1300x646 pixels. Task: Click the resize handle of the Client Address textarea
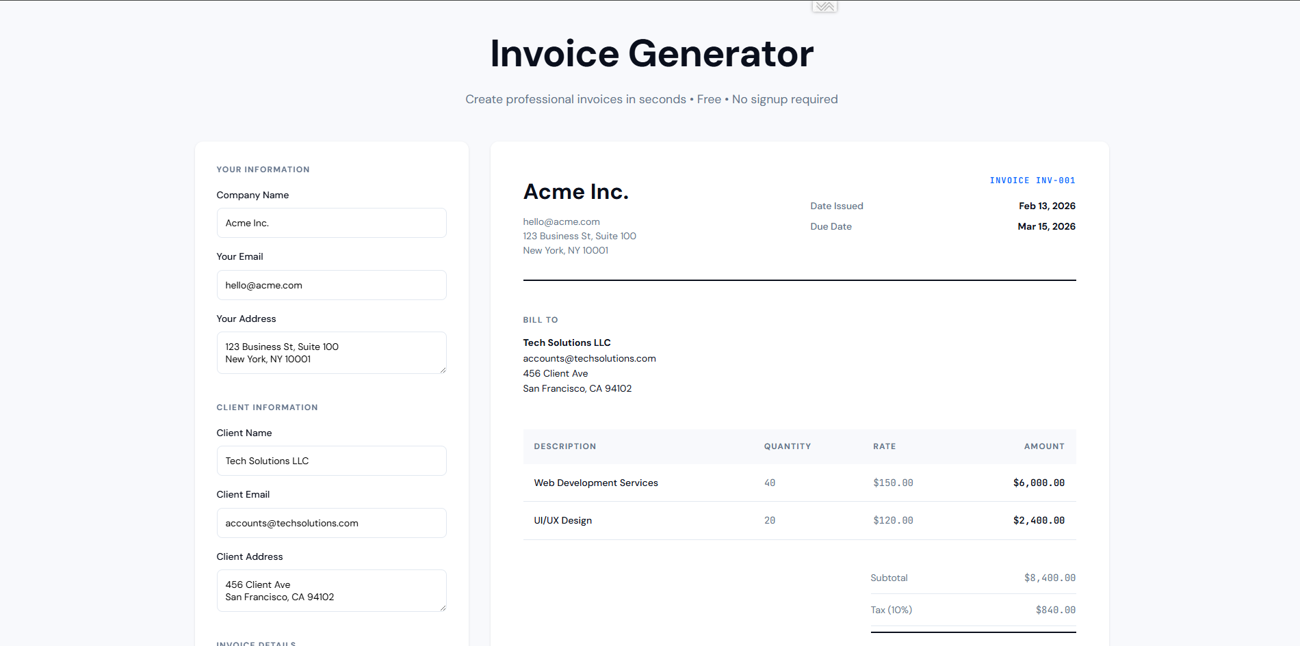[443, 608]
